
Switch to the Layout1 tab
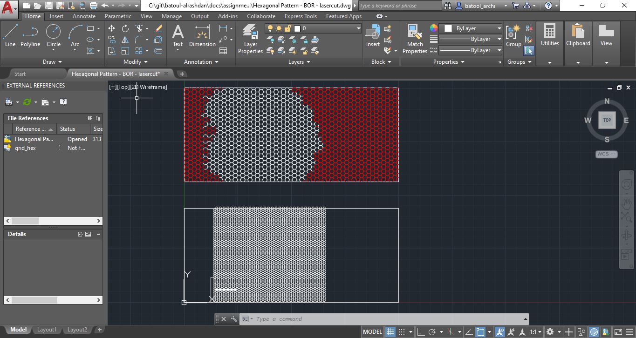47,330
